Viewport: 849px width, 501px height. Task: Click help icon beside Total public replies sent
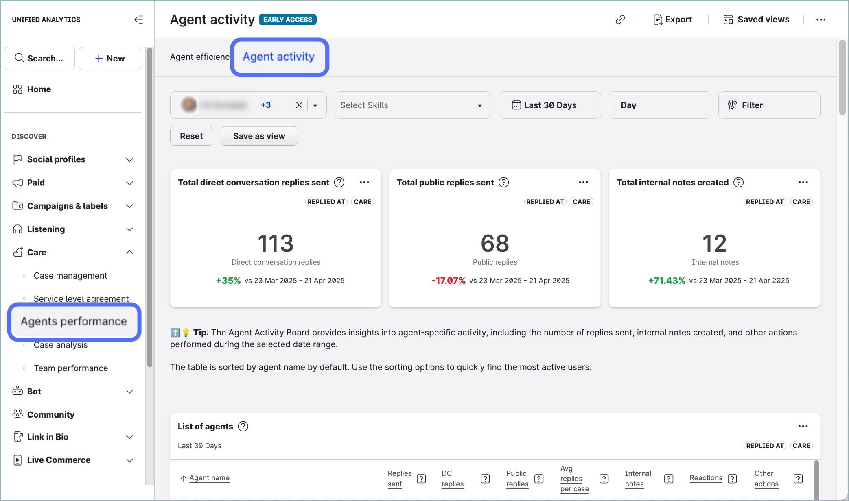coord(503,183)
